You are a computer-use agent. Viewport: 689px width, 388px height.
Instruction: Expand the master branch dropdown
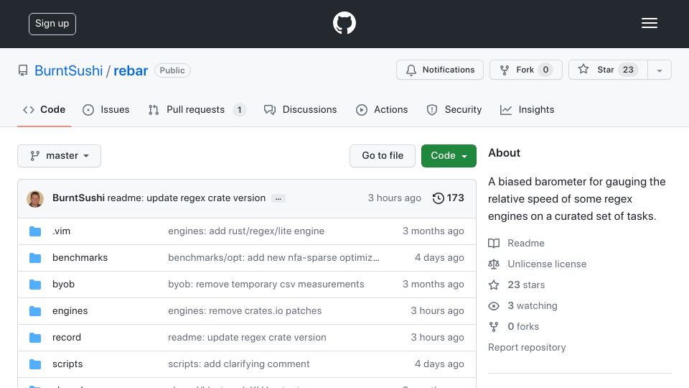[x=60, y=156]
